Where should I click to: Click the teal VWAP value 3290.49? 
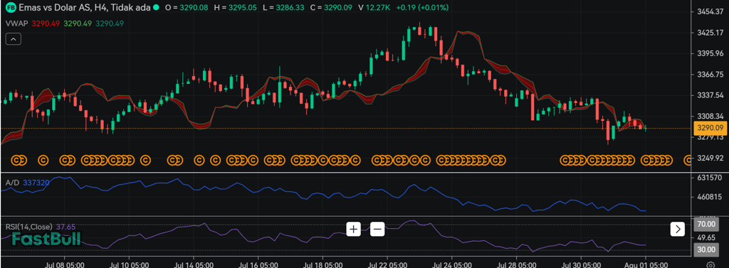[x=109, y=23]
